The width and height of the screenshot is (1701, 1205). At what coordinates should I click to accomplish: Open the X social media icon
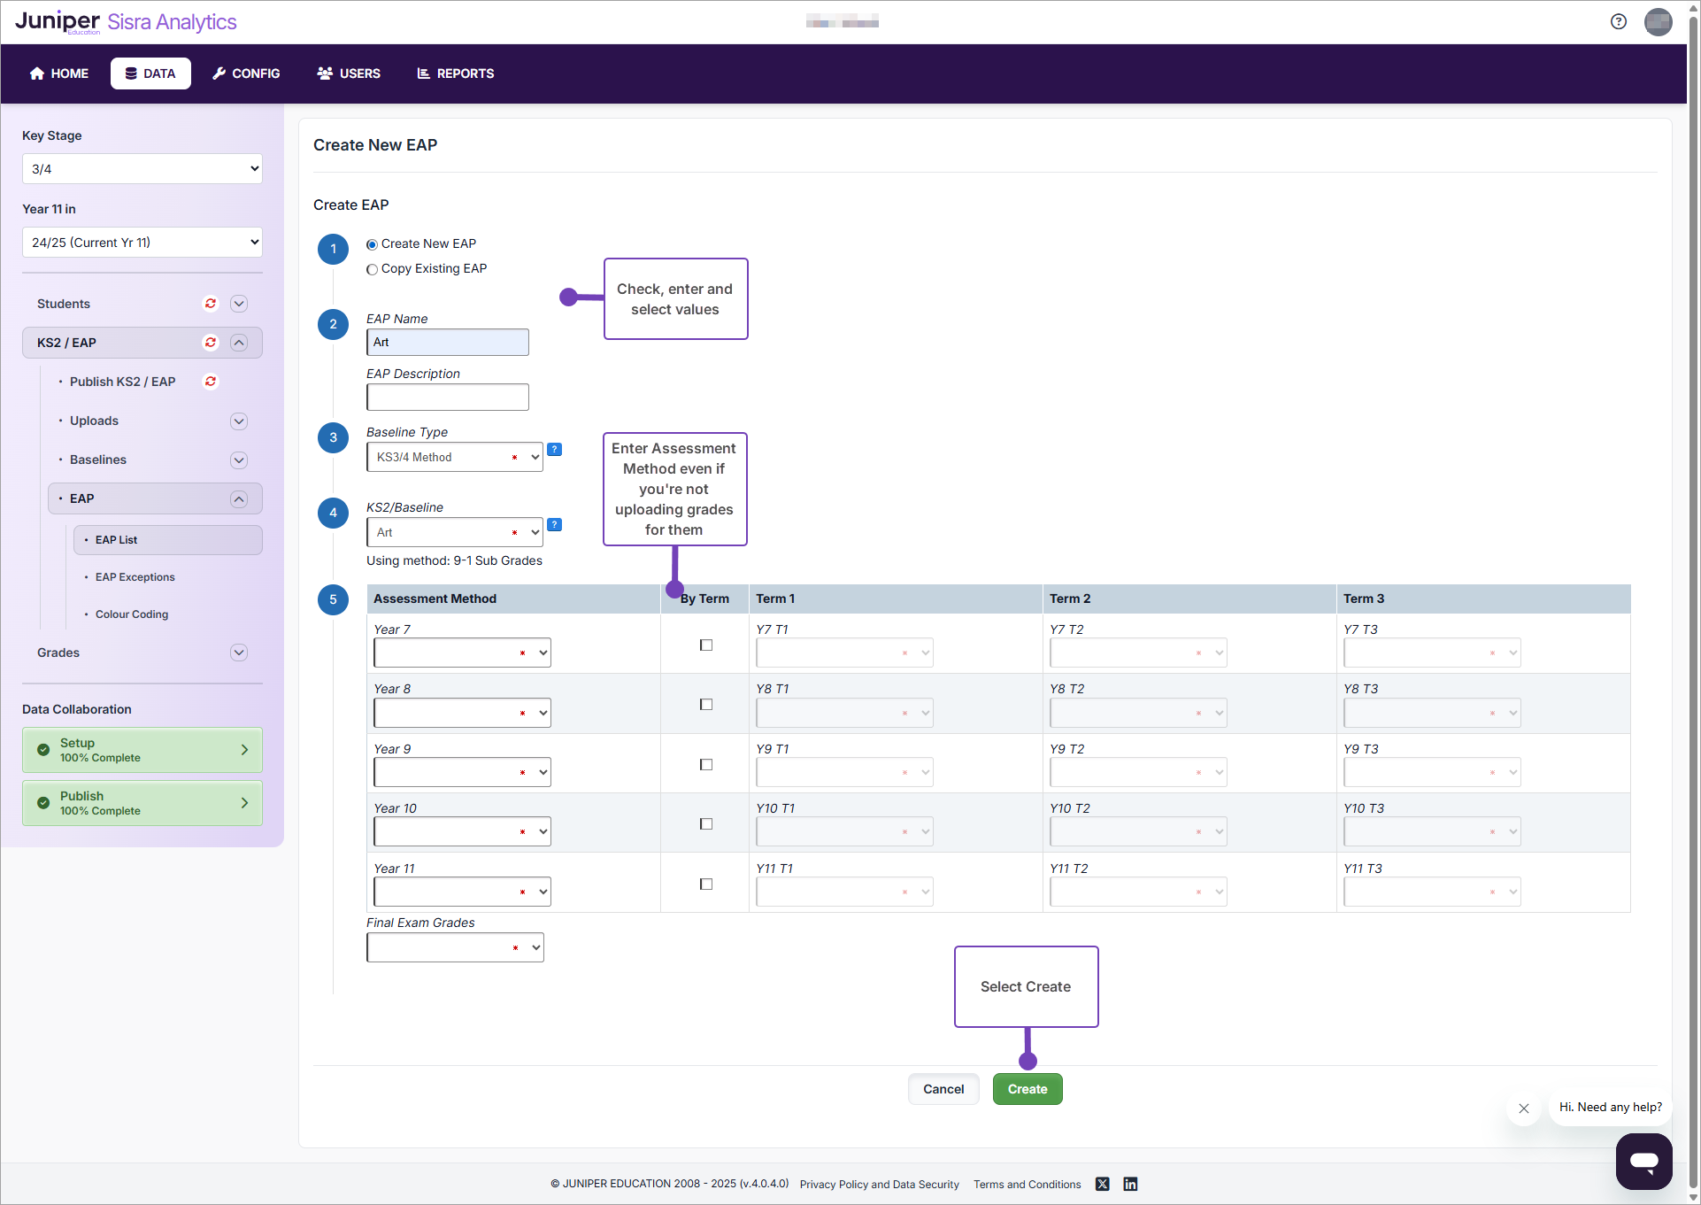pyautogui.click(x=1102, y=1185)
